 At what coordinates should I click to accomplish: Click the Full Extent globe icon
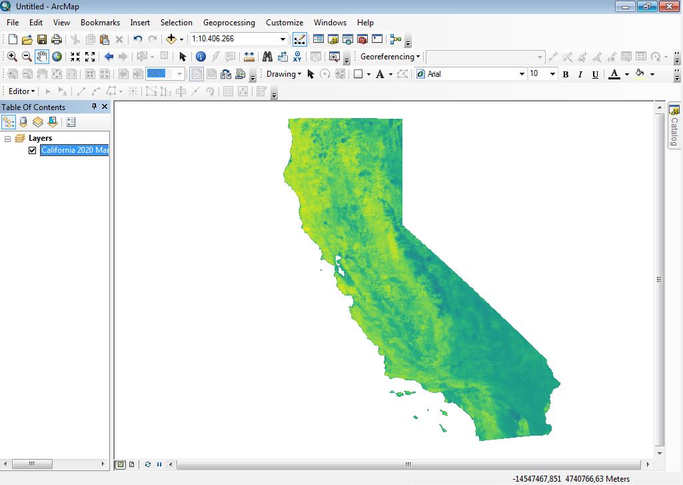[x=56, y=57]
